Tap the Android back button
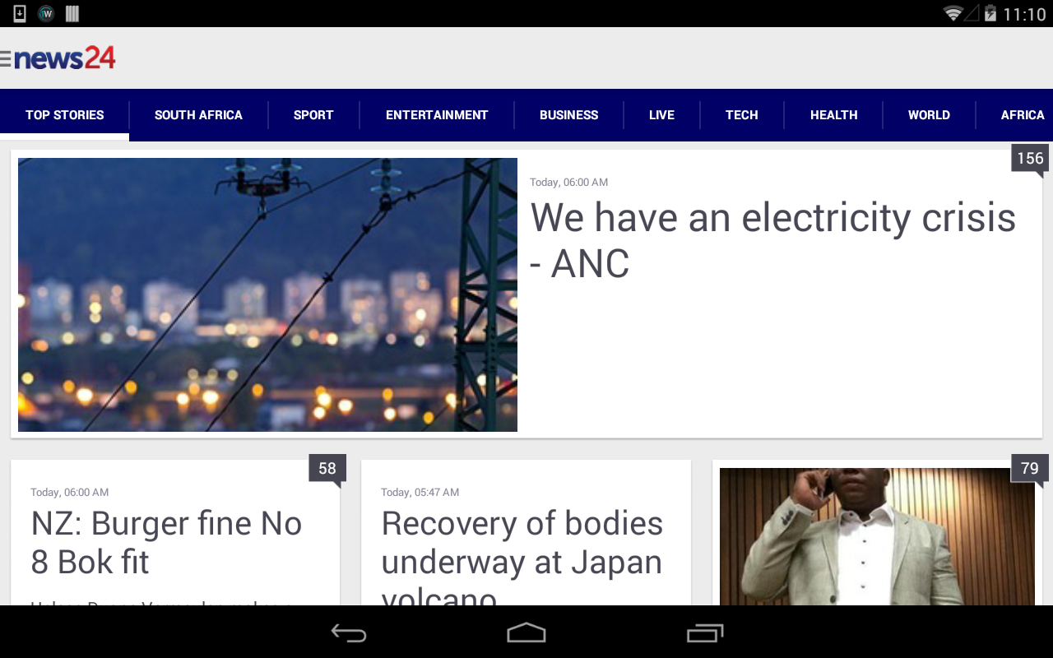Screen dimensions: 1053x658 click(x=349, y=633)
